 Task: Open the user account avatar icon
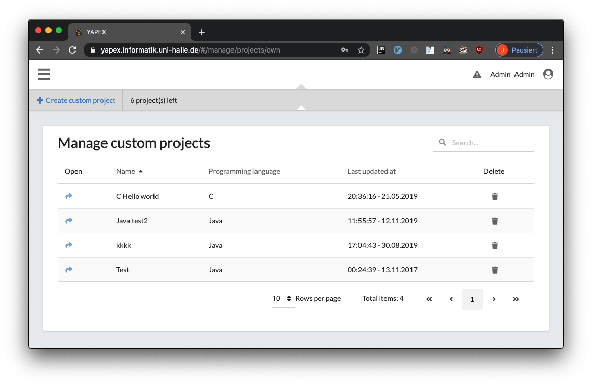point(548,74)
